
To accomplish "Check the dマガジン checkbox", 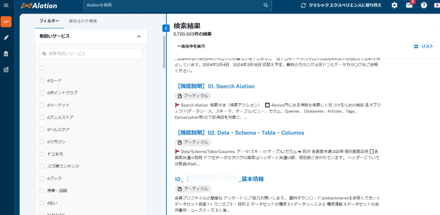I will (42, 142).
